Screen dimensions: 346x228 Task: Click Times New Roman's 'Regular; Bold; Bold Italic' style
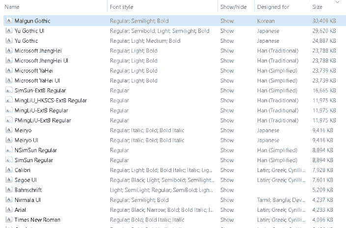(x=147, y=220)
